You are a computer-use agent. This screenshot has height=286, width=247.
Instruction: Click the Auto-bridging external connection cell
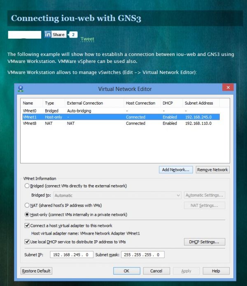(x=79, y=111)
